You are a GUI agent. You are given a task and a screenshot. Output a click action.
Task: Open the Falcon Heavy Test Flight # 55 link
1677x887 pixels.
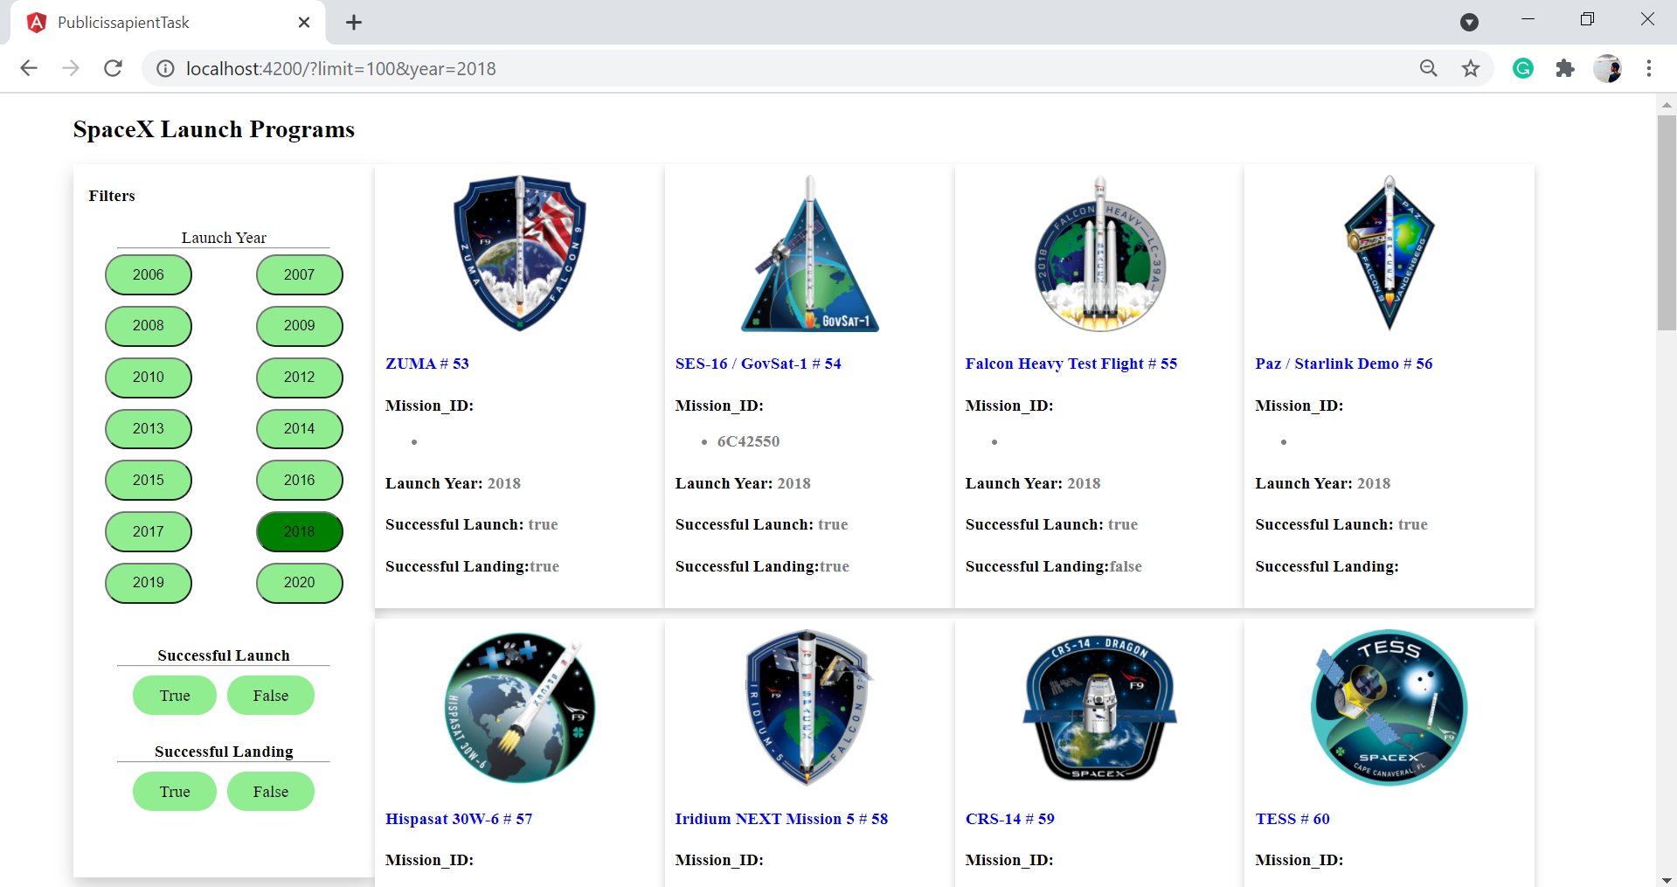click(x=1071, y=364)
